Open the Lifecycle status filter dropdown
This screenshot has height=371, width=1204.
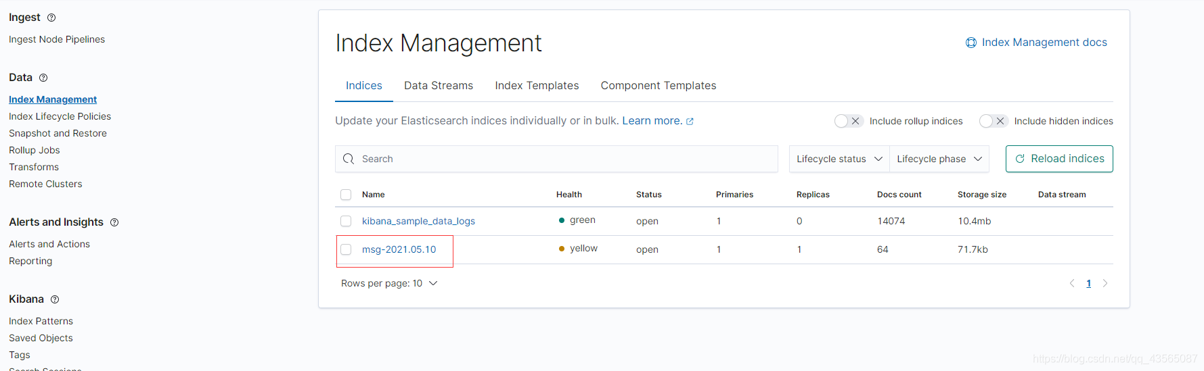839,159
